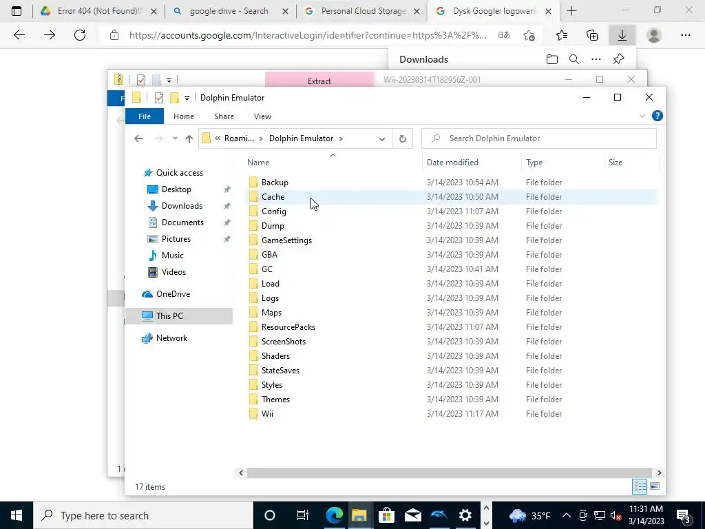
Task: Search downloads in Edge panel
Action: [x=574, y=59]
